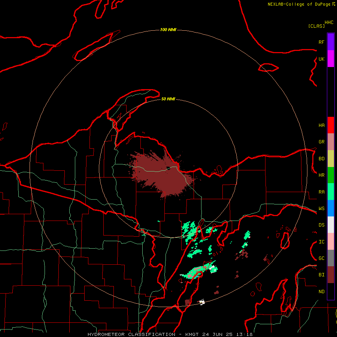The image size is (337, 337).
Task: Click the 'BD' legend label
Action: pyautogui.click(x=321, y=159)
